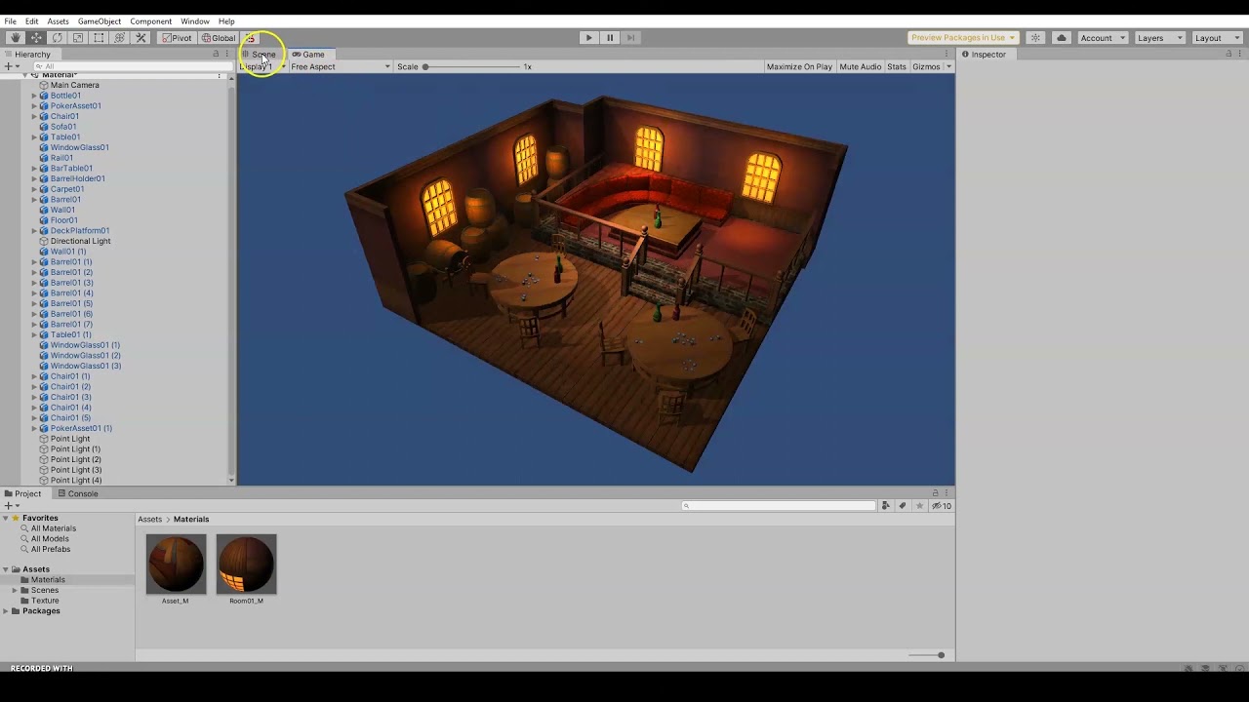This screenshot has width=1249, height=702.
Task: Switch to the Console tab
Action: (77, 493)
